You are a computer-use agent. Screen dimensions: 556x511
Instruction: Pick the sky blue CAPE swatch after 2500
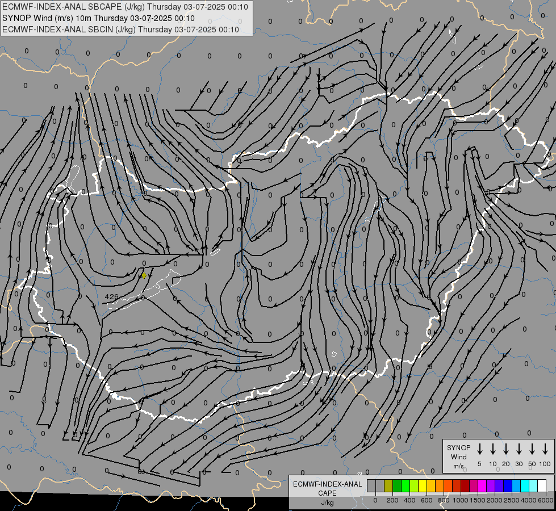pyautogui.click(x=516, y=485)
